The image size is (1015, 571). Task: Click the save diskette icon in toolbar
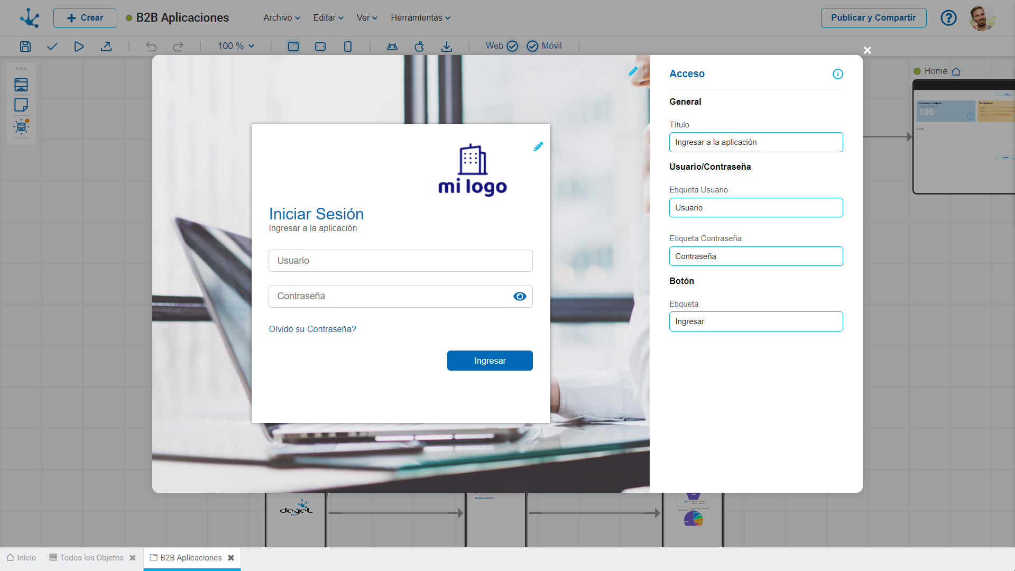25,47
